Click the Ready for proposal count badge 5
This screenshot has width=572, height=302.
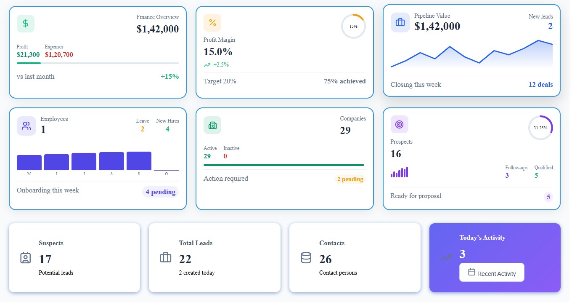548,197
